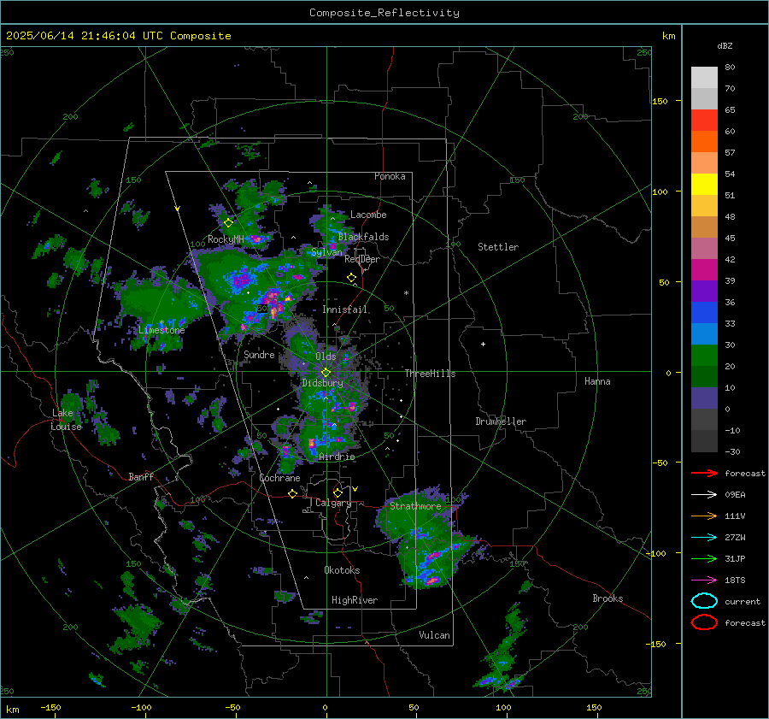Click the Vulcan city label

434,635
